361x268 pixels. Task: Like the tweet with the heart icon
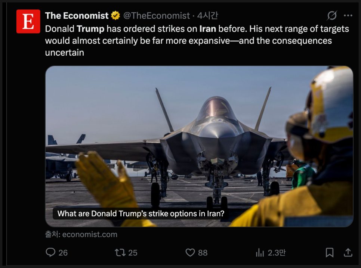pos(190,253)
